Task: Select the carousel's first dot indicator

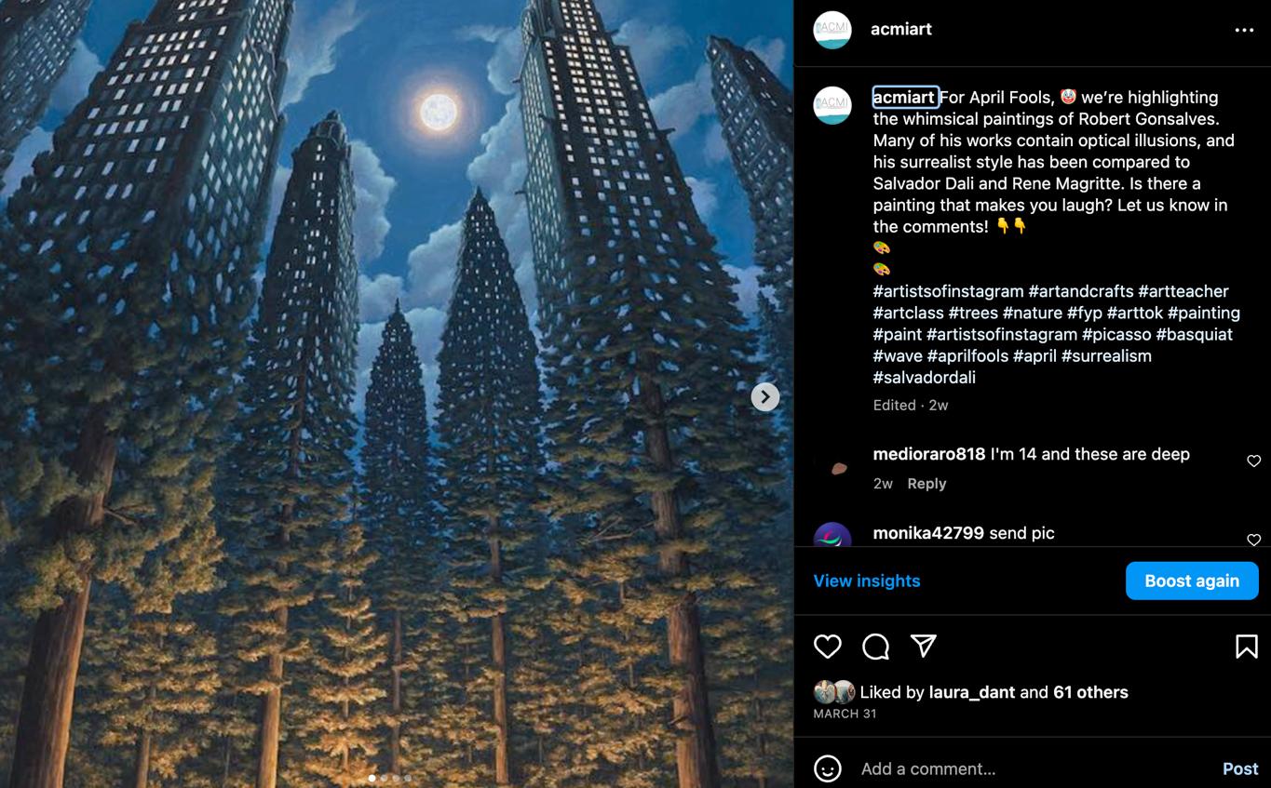Action: click(372, 778)
